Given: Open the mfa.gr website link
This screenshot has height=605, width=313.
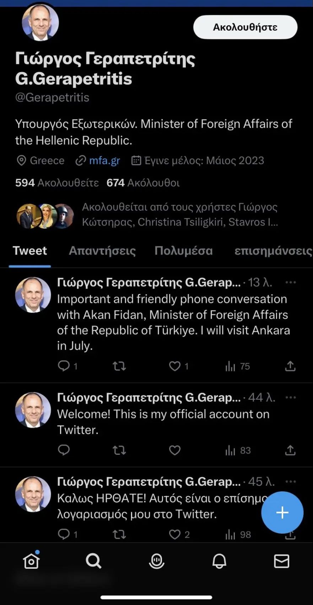Looking at the screenshot, I should (104, 160).
